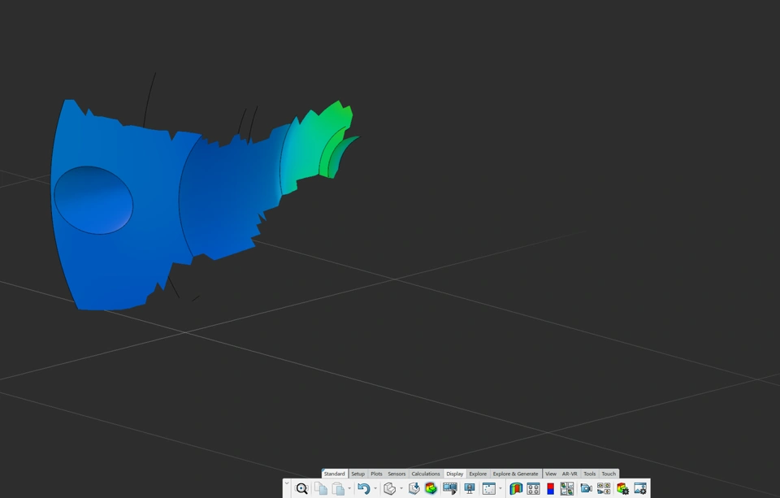Switch to the Setup tab

pos(357,474)
